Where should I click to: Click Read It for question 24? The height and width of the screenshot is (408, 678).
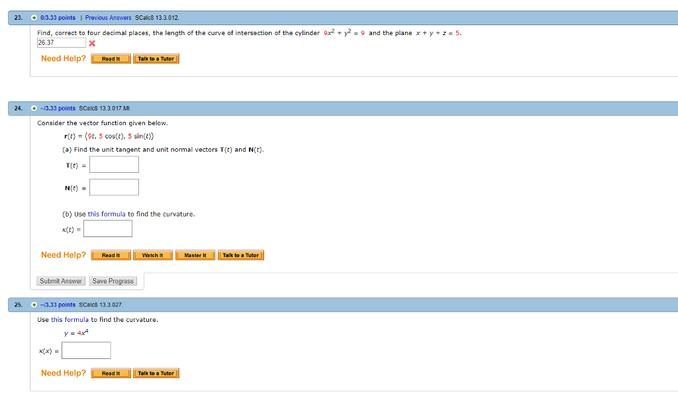tap(110, 255)
